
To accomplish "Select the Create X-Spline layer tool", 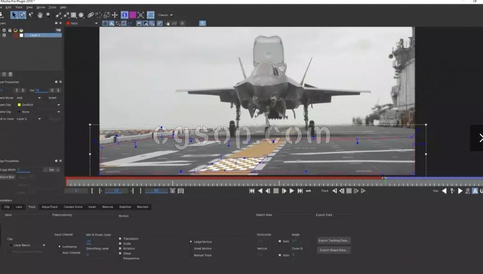I will [58, 15].
